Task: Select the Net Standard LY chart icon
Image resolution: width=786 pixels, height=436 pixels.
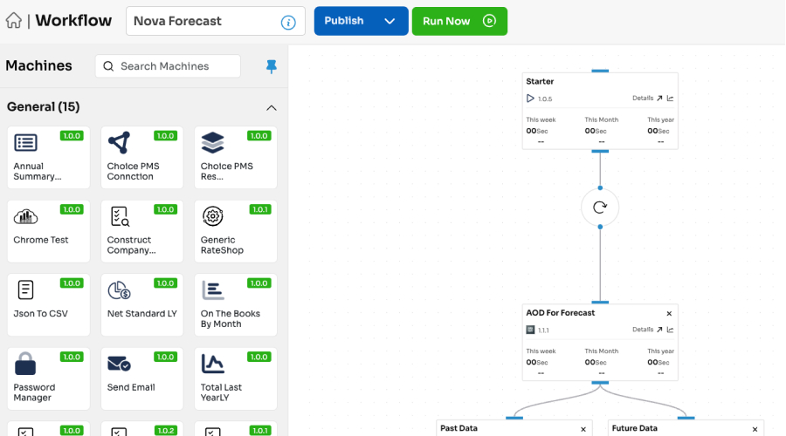Action: point(120,290)
